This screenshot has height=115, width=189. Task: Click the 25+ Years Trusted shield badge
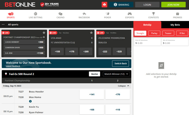tap(50, 5)
